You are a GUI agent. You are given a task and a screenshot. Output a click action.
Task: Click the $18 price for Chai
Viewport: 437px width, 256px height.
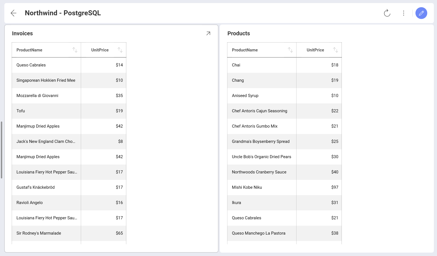coord(335,65)
